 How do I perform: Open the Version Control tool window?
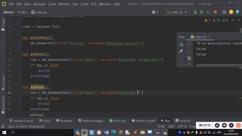click(21, 121)
